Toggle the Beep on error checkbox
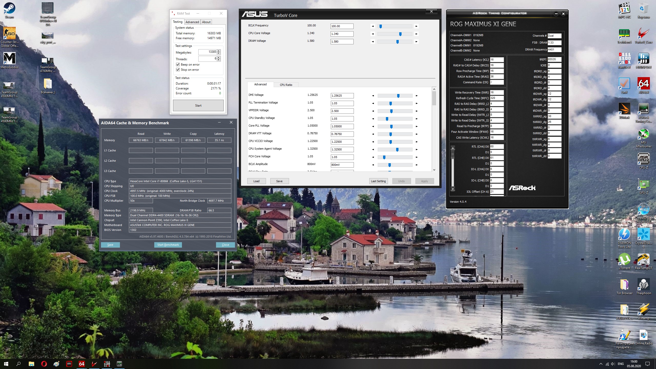This screenshot has height=369, width=656. [x=178, y=65]
